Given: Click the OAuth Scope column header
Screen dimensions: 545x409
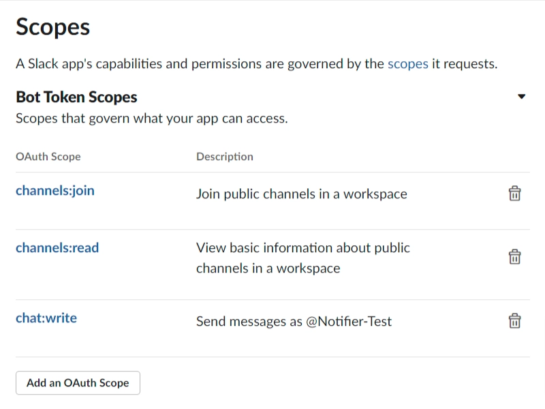Looking at the screenshot, I should [48, 157].
